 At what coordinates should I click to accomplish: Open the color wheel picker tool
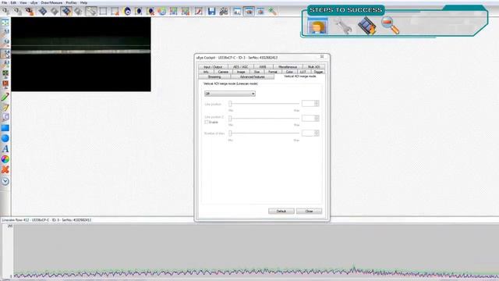pos(5,159)
